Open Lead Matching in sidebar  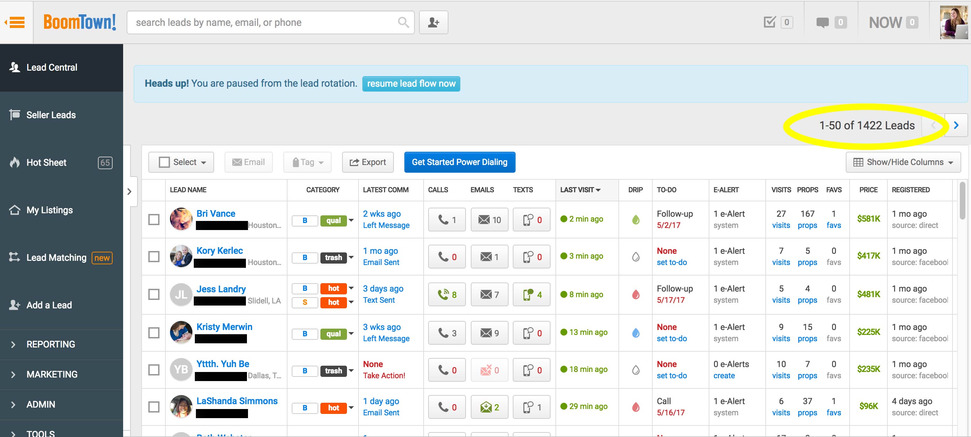pos(62,258)
